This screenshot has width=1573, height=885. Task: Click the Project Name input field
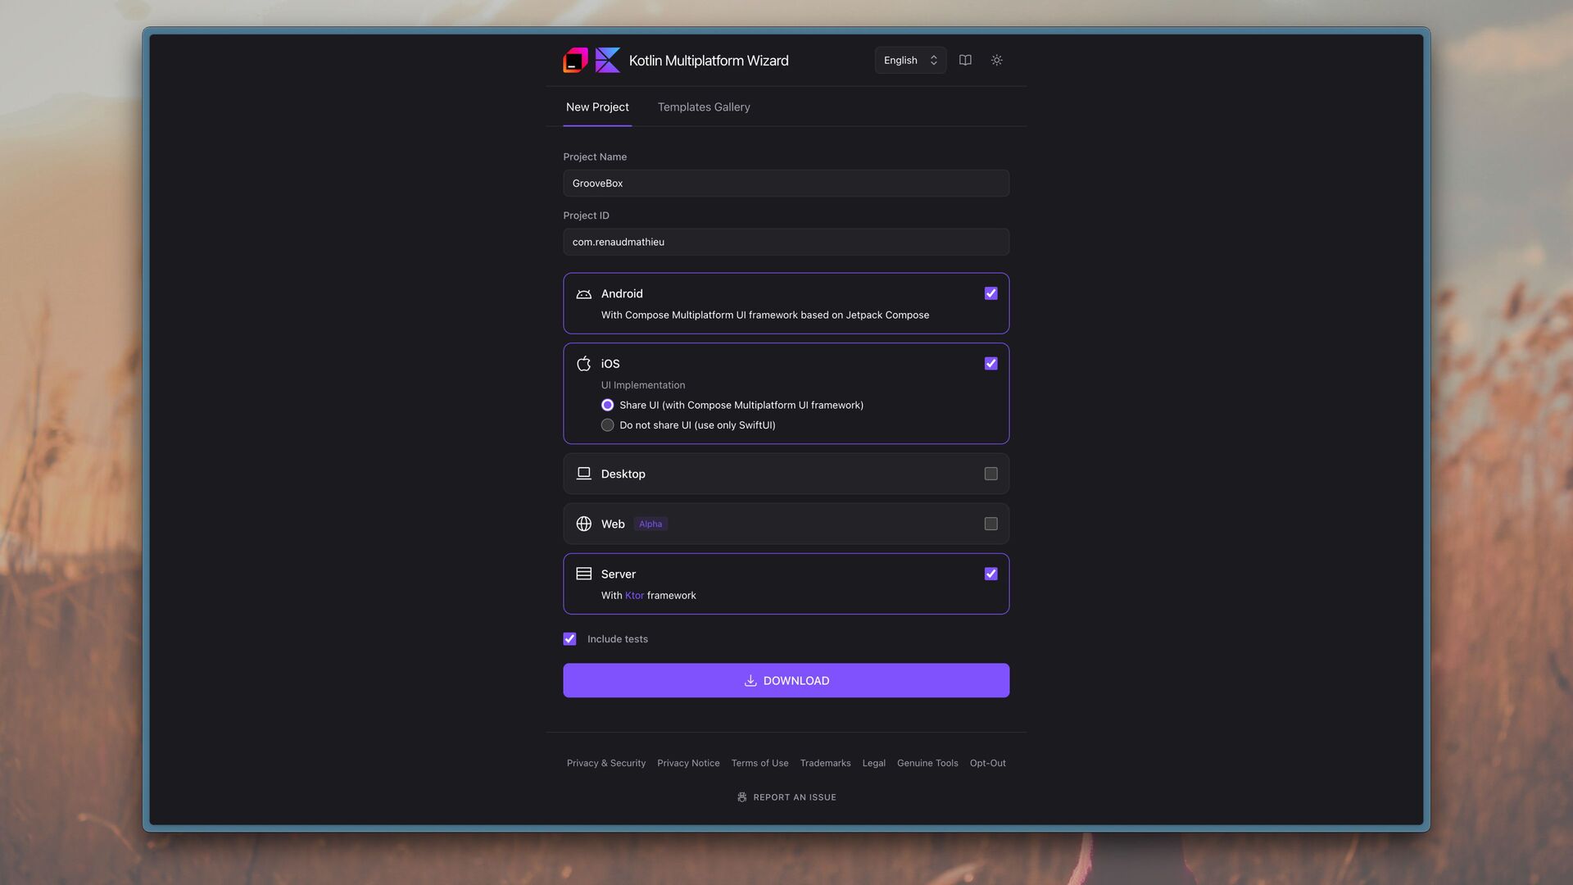click(x=785, y=184)
